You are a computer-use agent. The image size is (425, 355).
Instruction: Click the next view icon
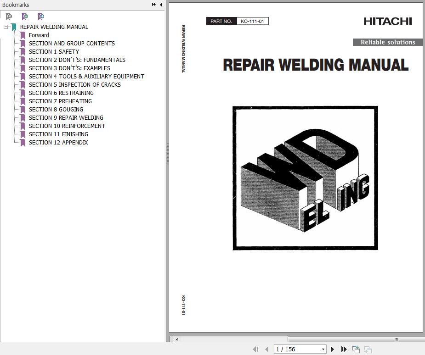point(368,349)
